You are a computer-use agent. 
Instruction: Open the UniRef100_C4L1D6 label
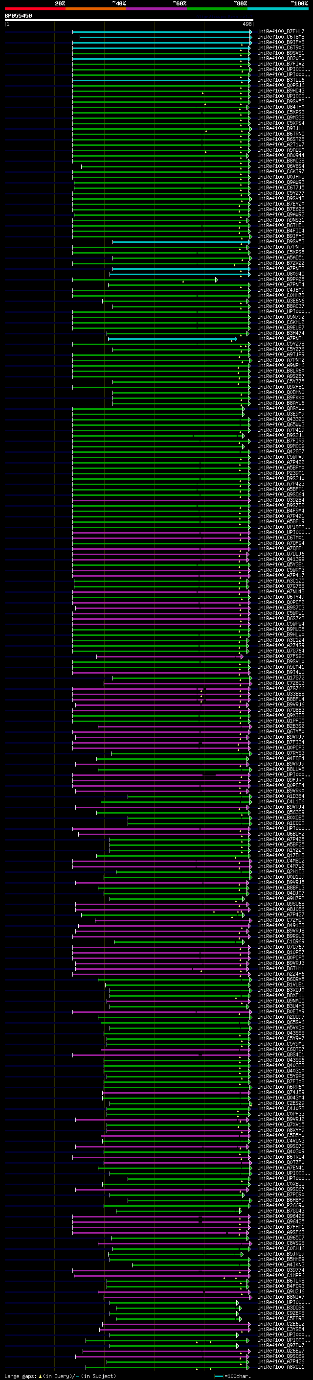pos(280,801)
